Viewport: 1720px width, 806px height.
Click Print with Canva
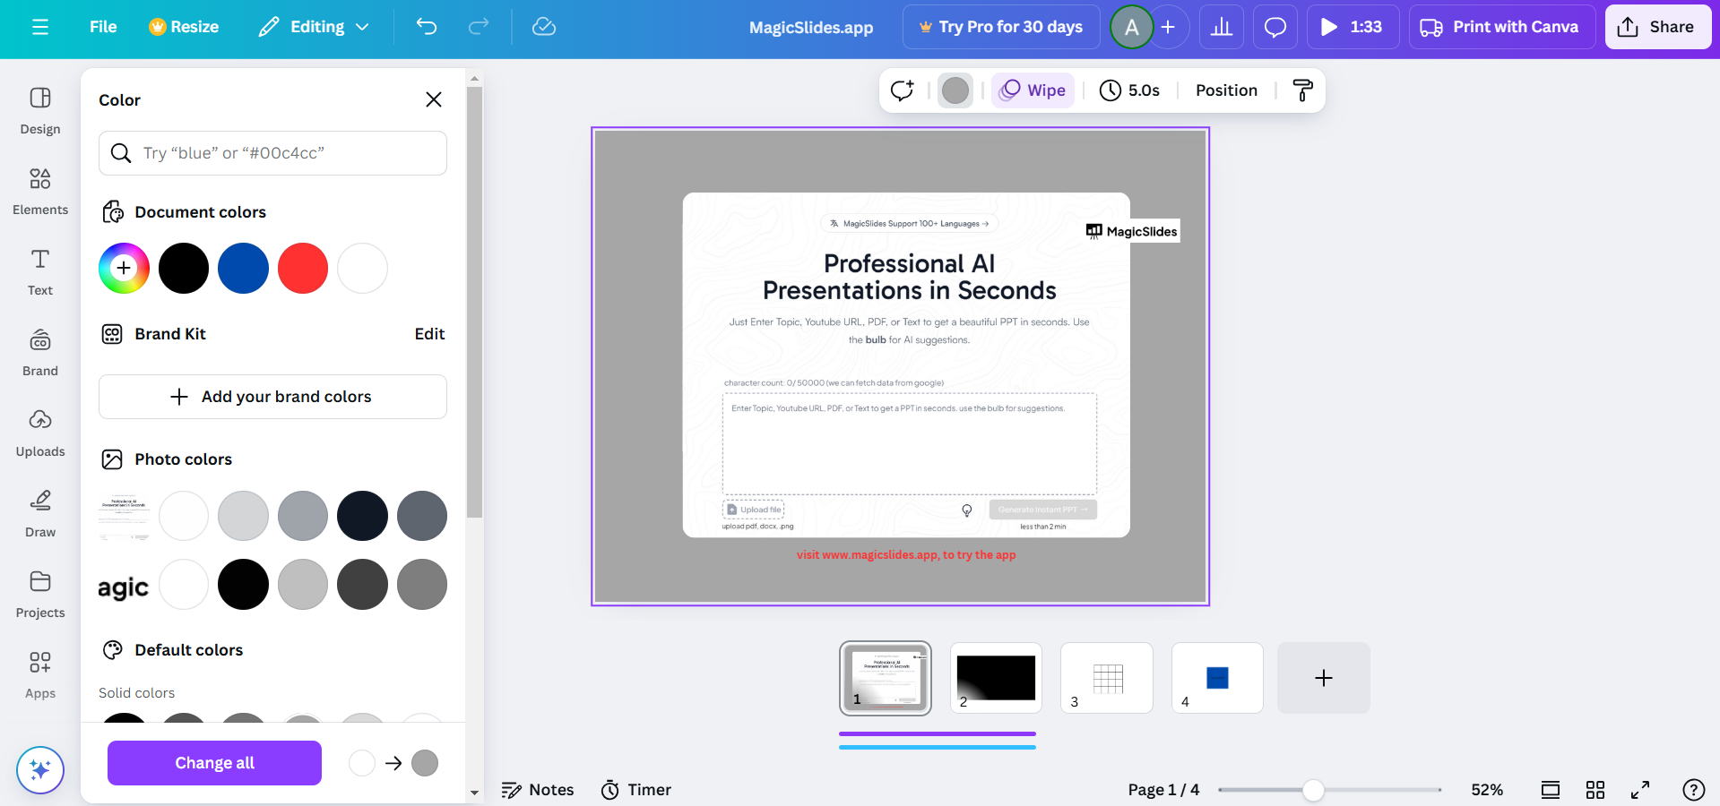click(1502, 27)
